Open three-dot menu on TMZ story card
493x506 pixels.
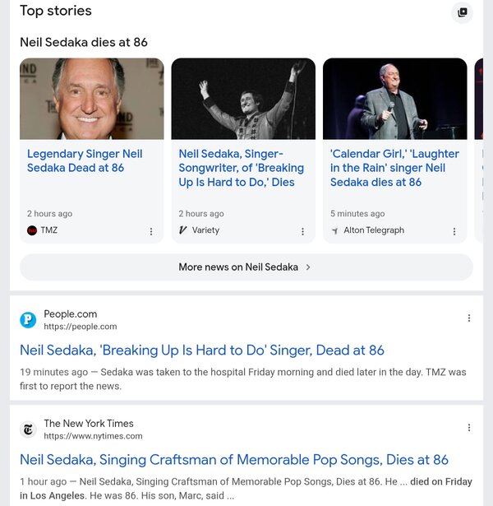[x=151, y=231]
